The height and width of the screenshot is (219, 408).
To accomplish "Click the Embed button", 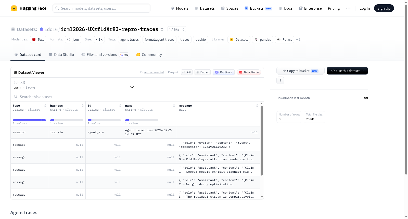I will [202, 72].
